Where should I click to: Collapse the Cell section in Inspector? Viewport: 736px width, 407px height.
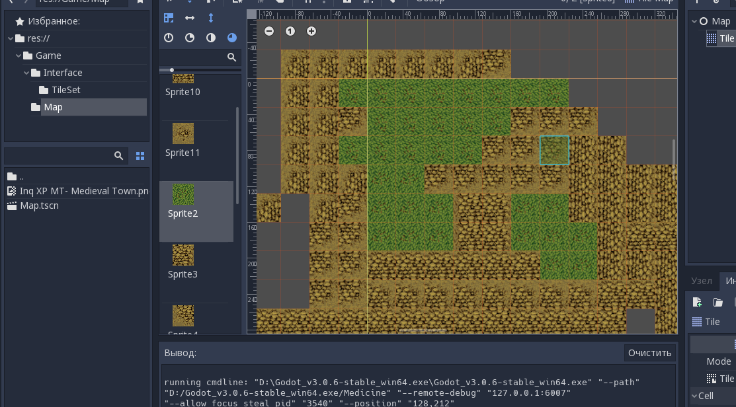(x=694, y=396)
